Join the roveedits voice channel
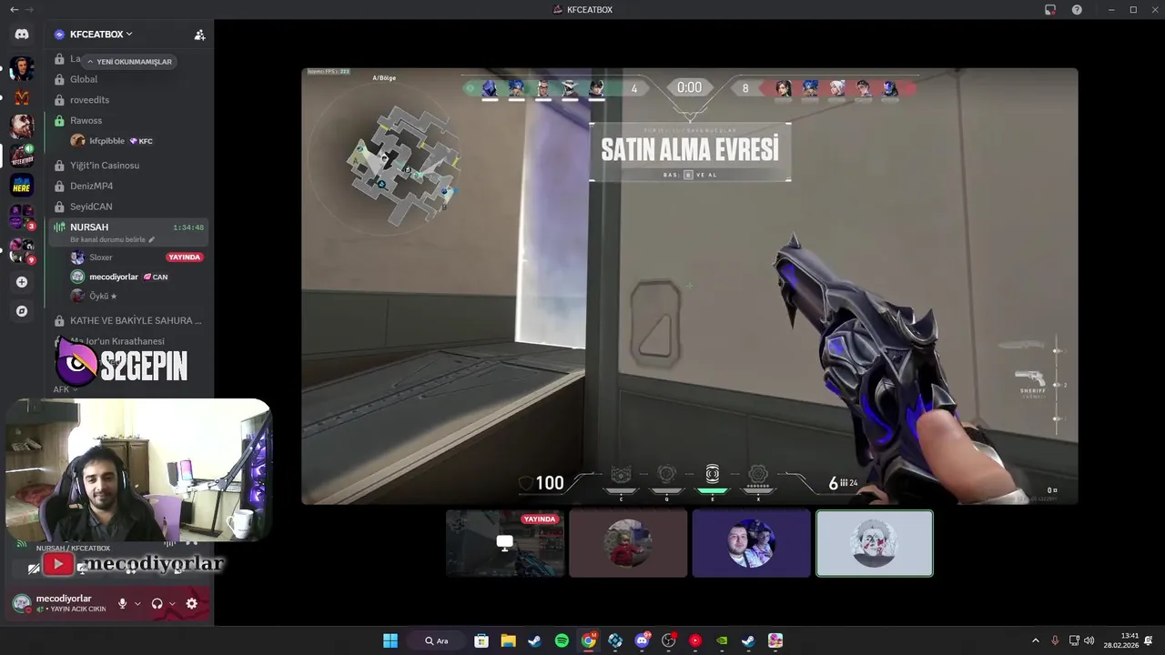The width and height of the screenshot is (1165, 655). [129, 100]
